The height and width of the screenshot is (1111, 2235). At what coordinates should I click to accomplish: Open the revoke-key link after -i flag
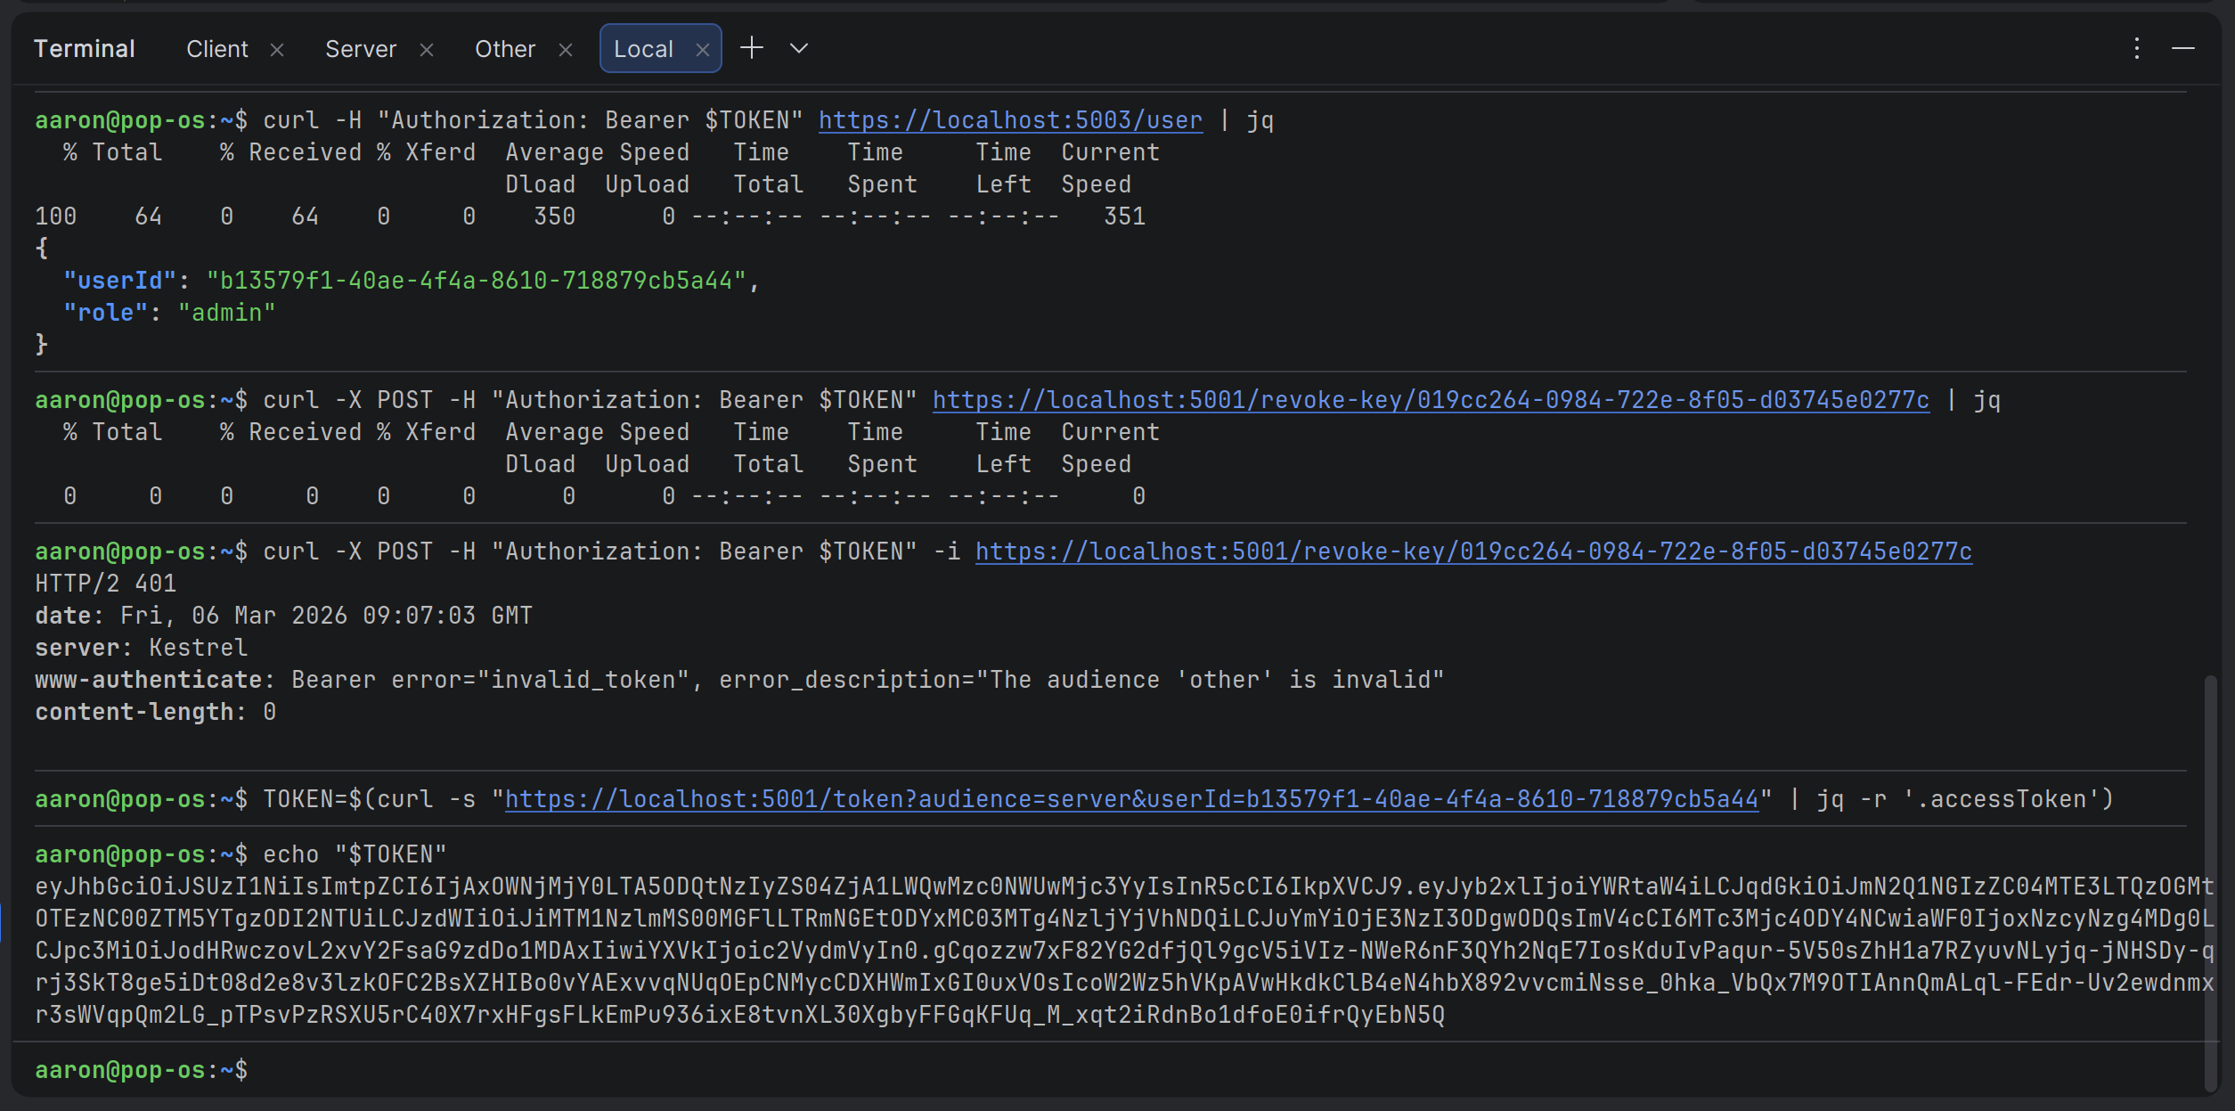pos(1473,551)
